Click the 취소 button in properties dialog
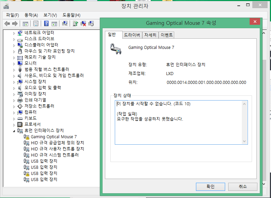271x198 pixels. click(243, 186)
